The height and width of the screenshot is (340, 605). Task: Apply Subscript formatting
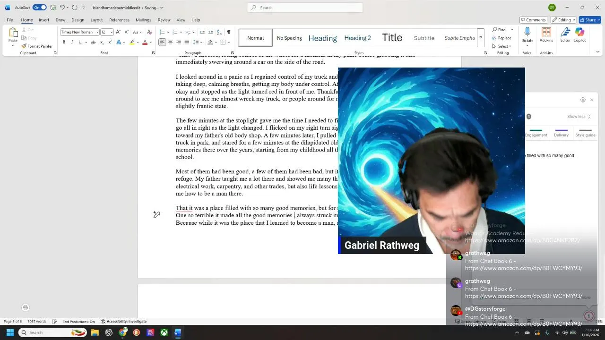[x=102, y=42]
